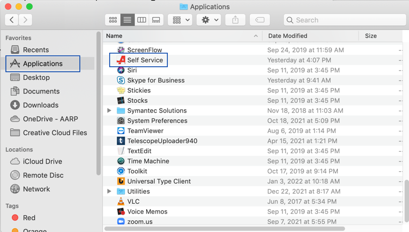Click the sidebar vertical scrollbar
409x232 pixels.
coord(98,103)
